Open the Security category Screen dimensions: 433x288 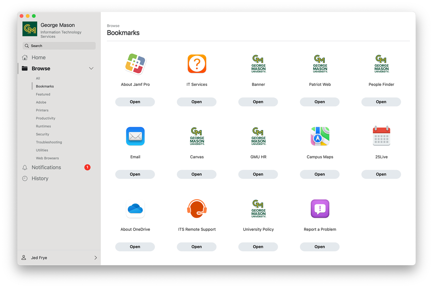[x=43, y=134]
